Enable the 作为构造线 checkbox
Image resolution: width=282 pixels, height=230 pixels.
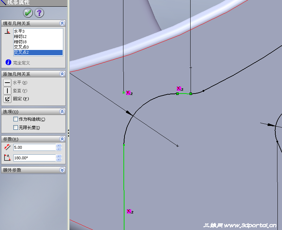15,119
